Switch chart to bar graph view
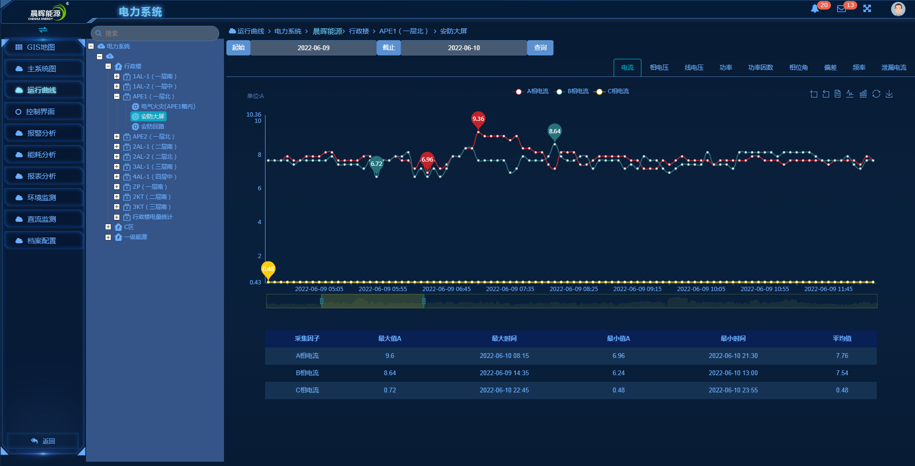The width and height of the screenshot is (915, 466). (863, 94)
